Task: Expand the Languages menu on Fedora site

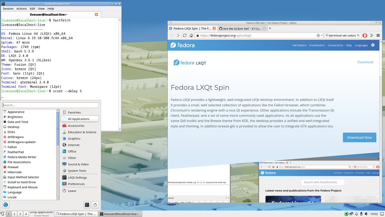Action: point(361,45)
